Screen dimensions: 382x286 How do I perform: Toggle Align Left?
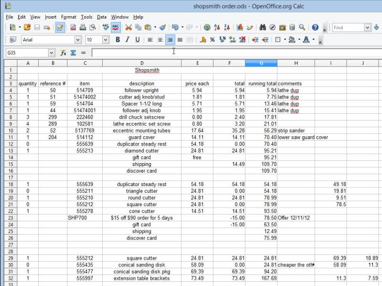150,40
